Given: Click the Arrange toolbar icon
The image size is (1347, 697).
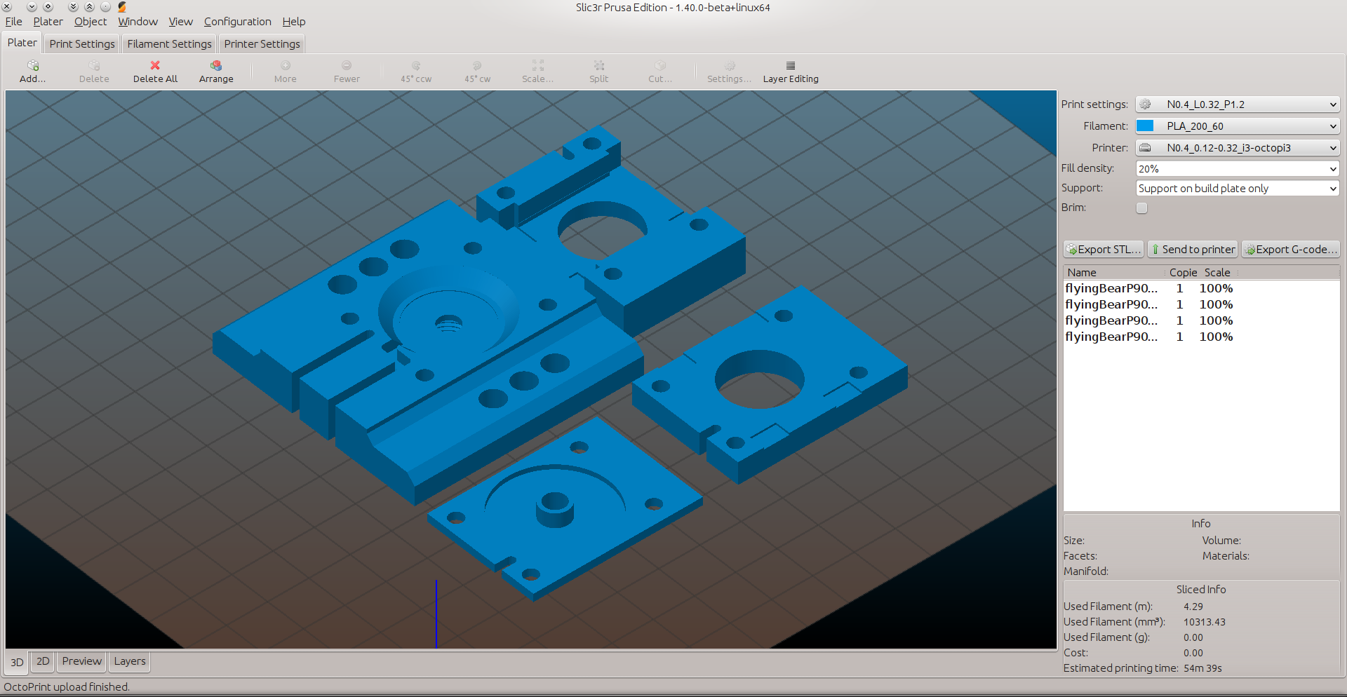Looking at the screenshot, I should (216, 65).
